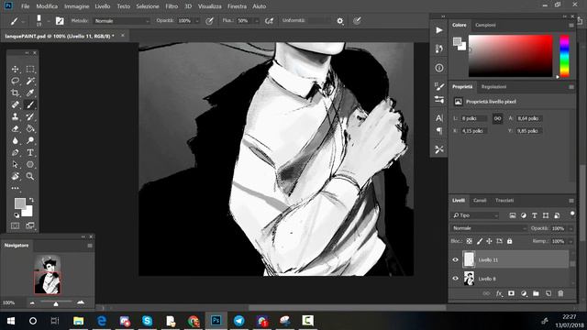
Task: Open brush settings gear in options bar
Action: pos(340,21)
